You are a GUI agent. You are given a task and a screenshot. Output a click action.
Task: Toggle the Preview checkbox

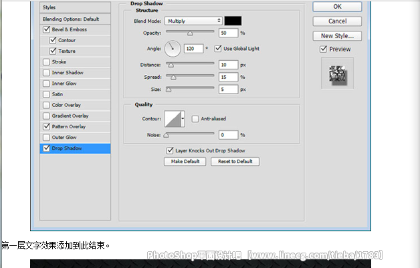pos(323,49)
